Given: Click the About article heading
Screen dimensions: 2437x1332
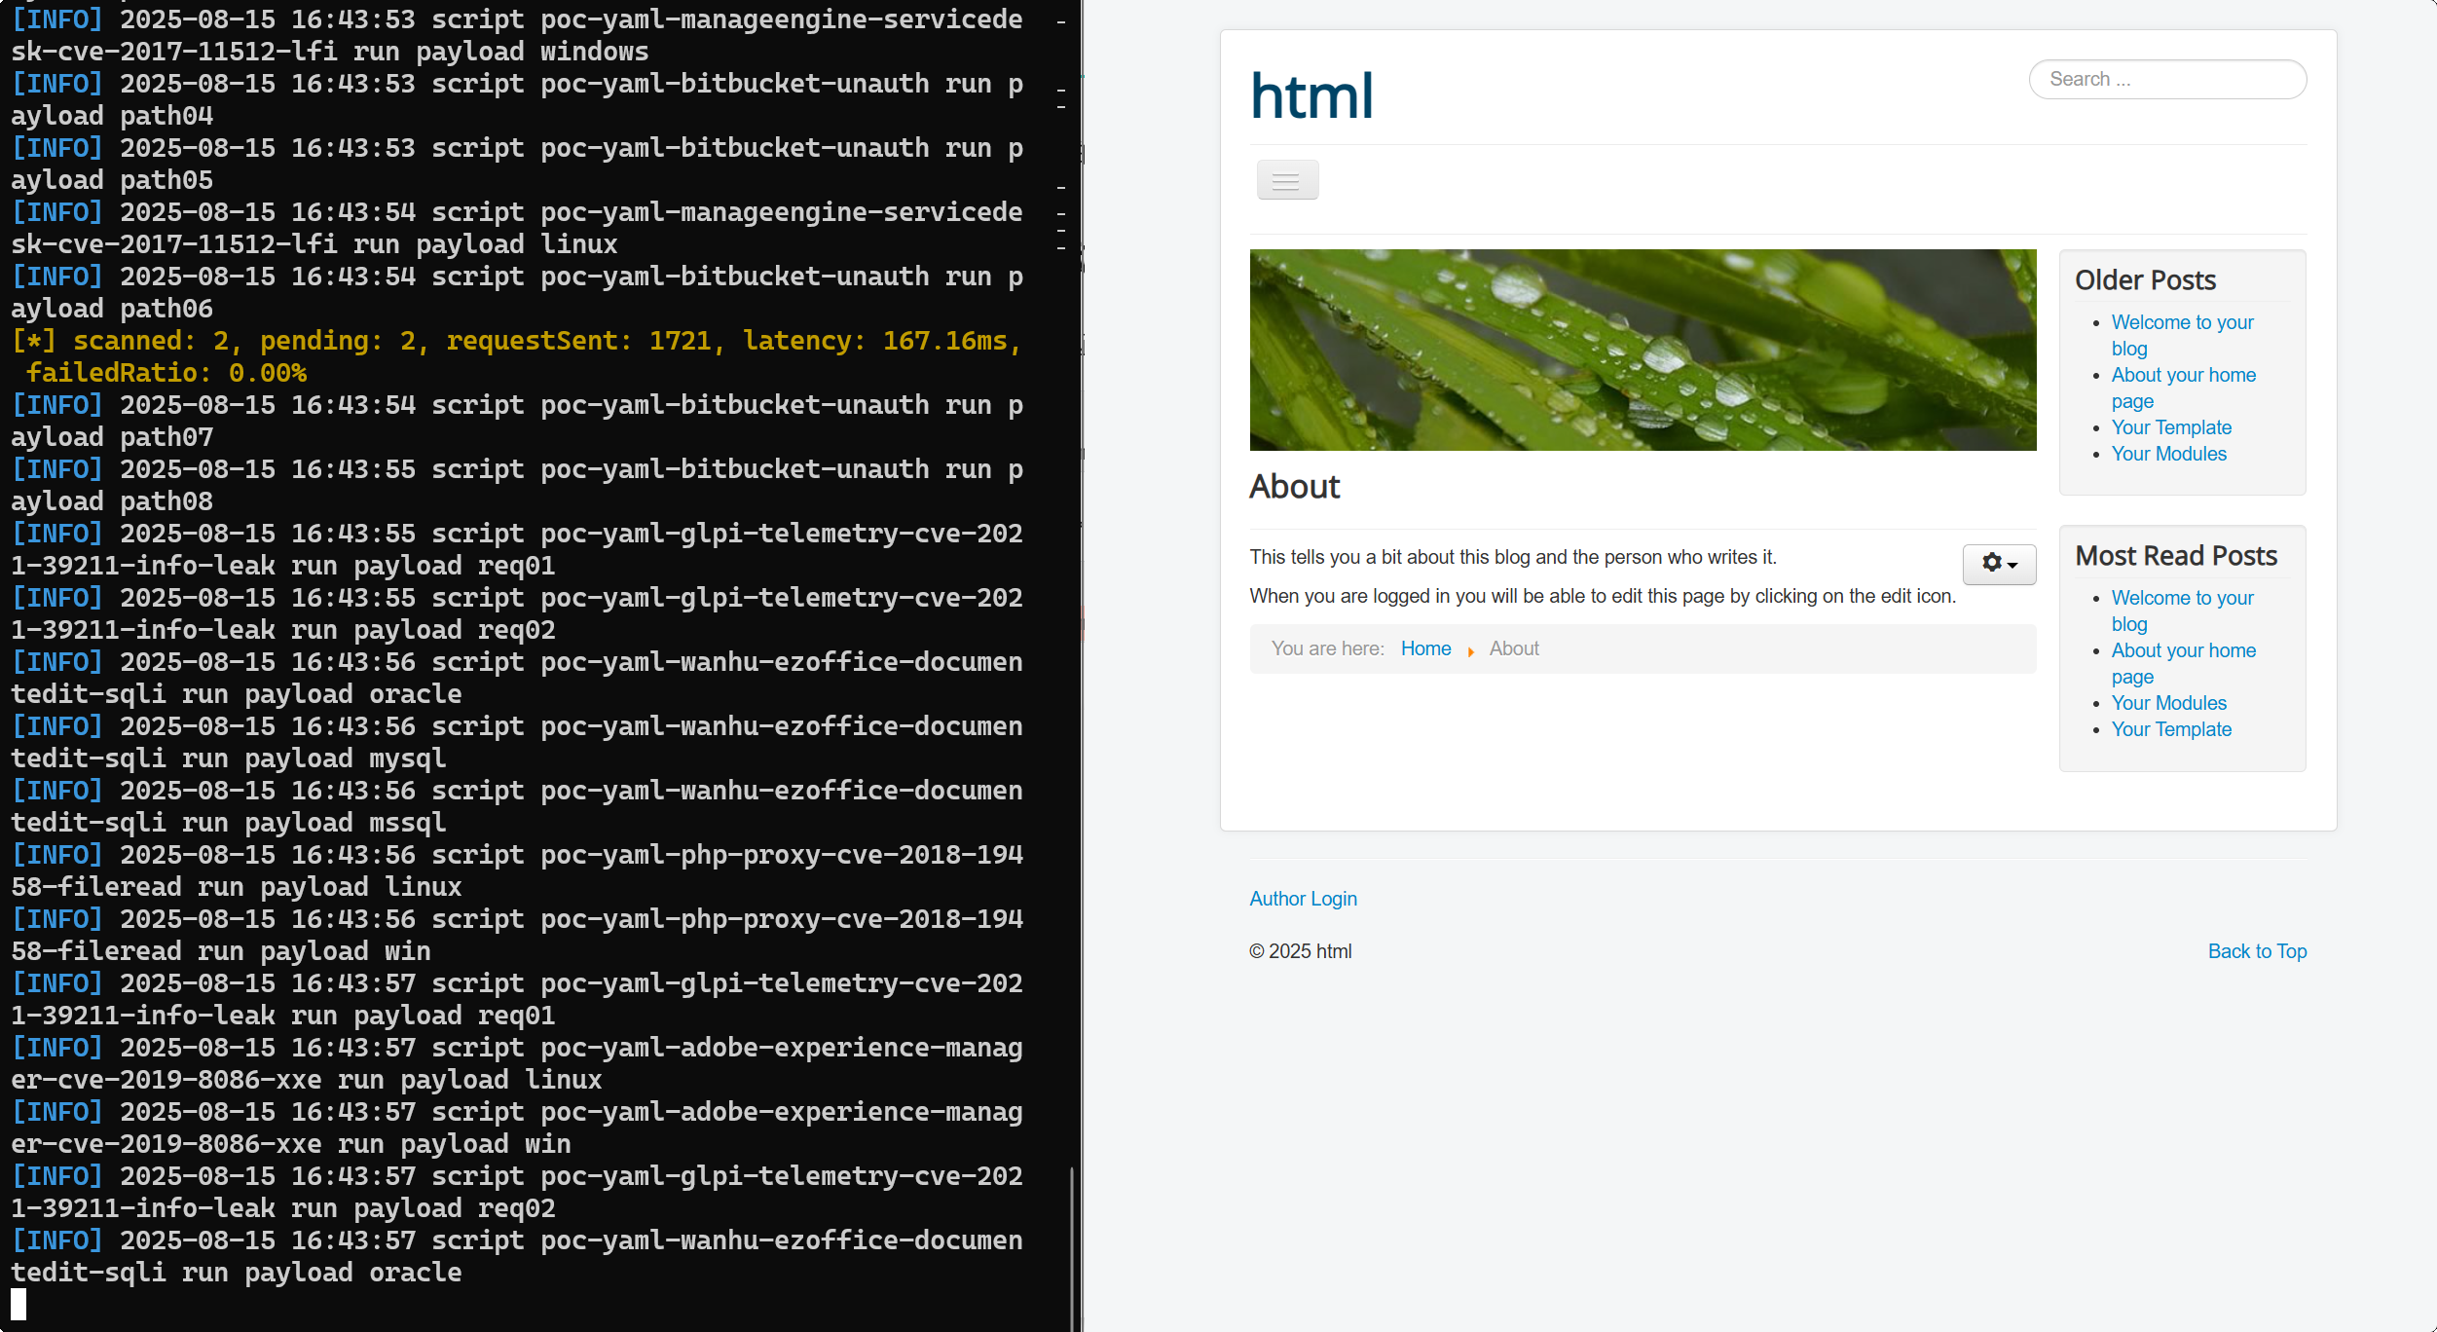Looking at the screenshot, I should [1294, 487].
